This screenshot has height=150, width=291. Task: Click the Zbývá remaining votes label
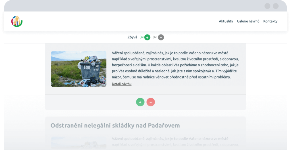[x=132, y=37]
